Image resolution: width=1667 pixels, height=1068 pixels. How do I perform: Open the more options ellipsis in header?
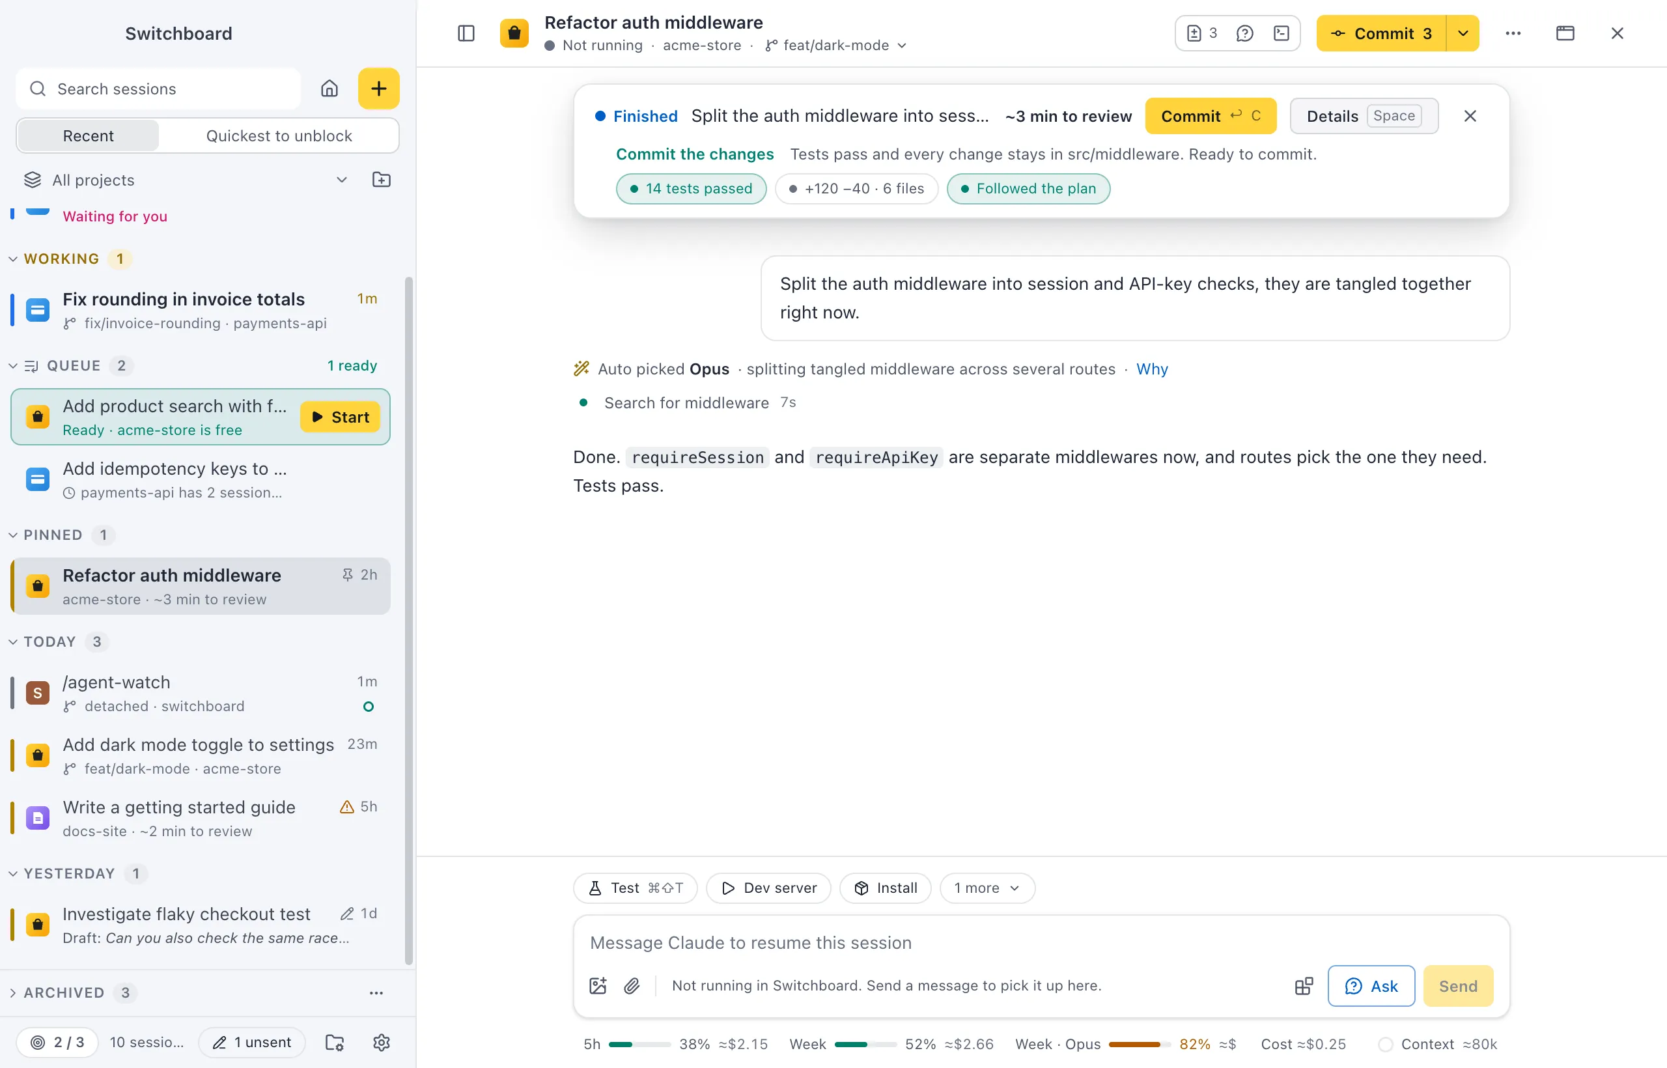tap(1513, 33)
